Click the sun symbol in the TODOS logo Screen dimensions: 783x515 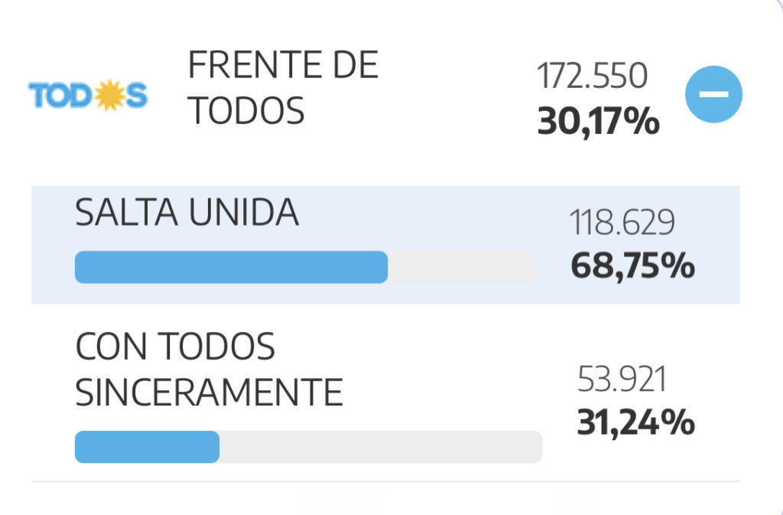110,96
